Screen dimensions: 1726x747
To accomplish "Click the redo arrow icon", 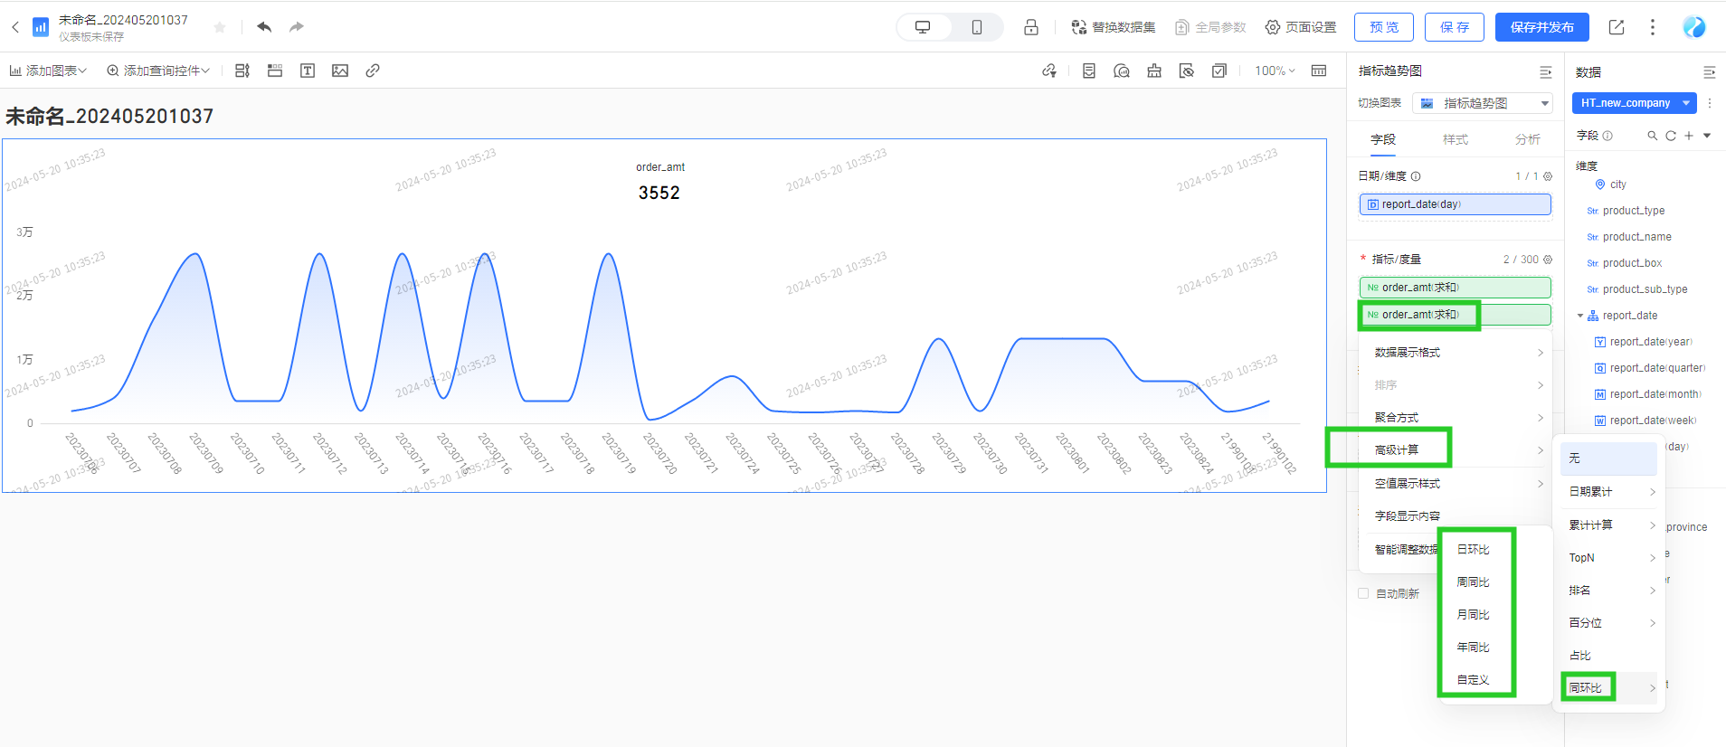I will (x=297, y=27).
